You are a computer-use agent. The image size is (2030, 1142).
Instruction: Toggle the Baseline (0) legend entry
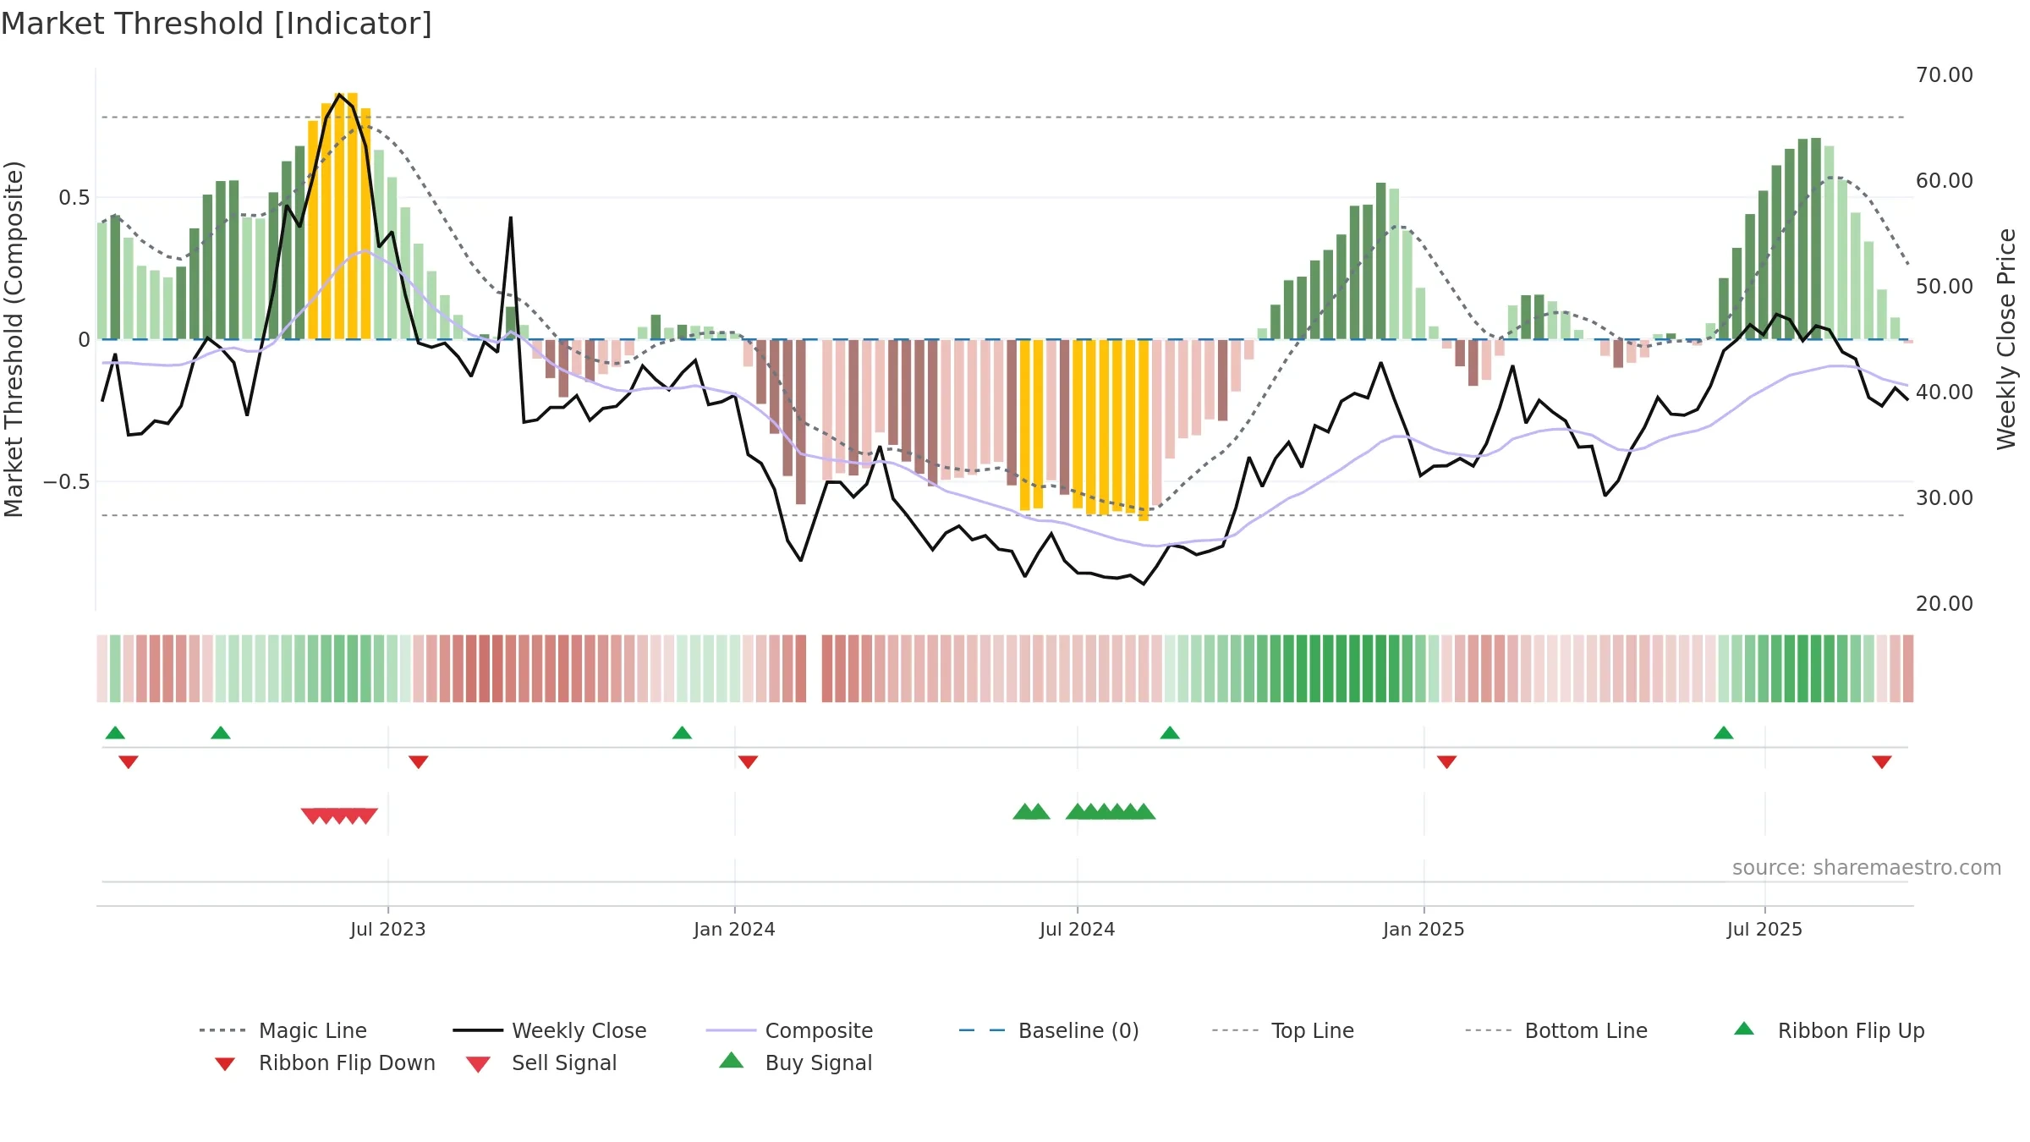point(1049,1030)
